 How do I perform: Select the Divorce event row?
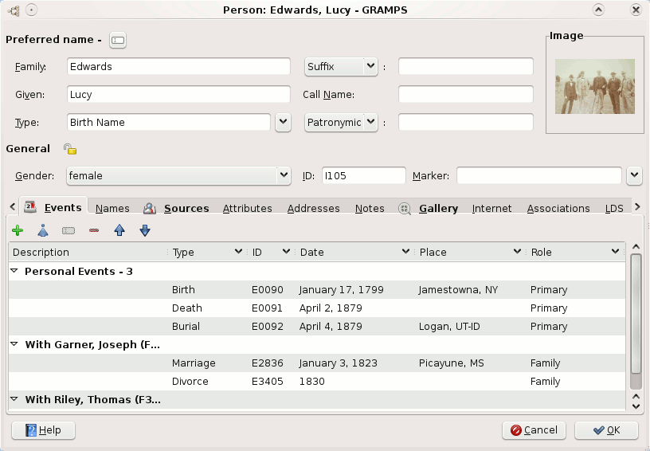[x=317, y=382]
